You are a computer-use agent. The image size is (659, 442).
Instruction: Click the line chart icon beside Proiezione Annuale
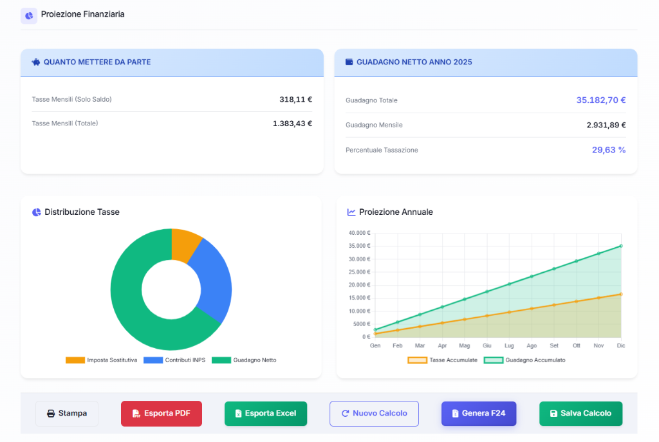(x=351, y=212)
